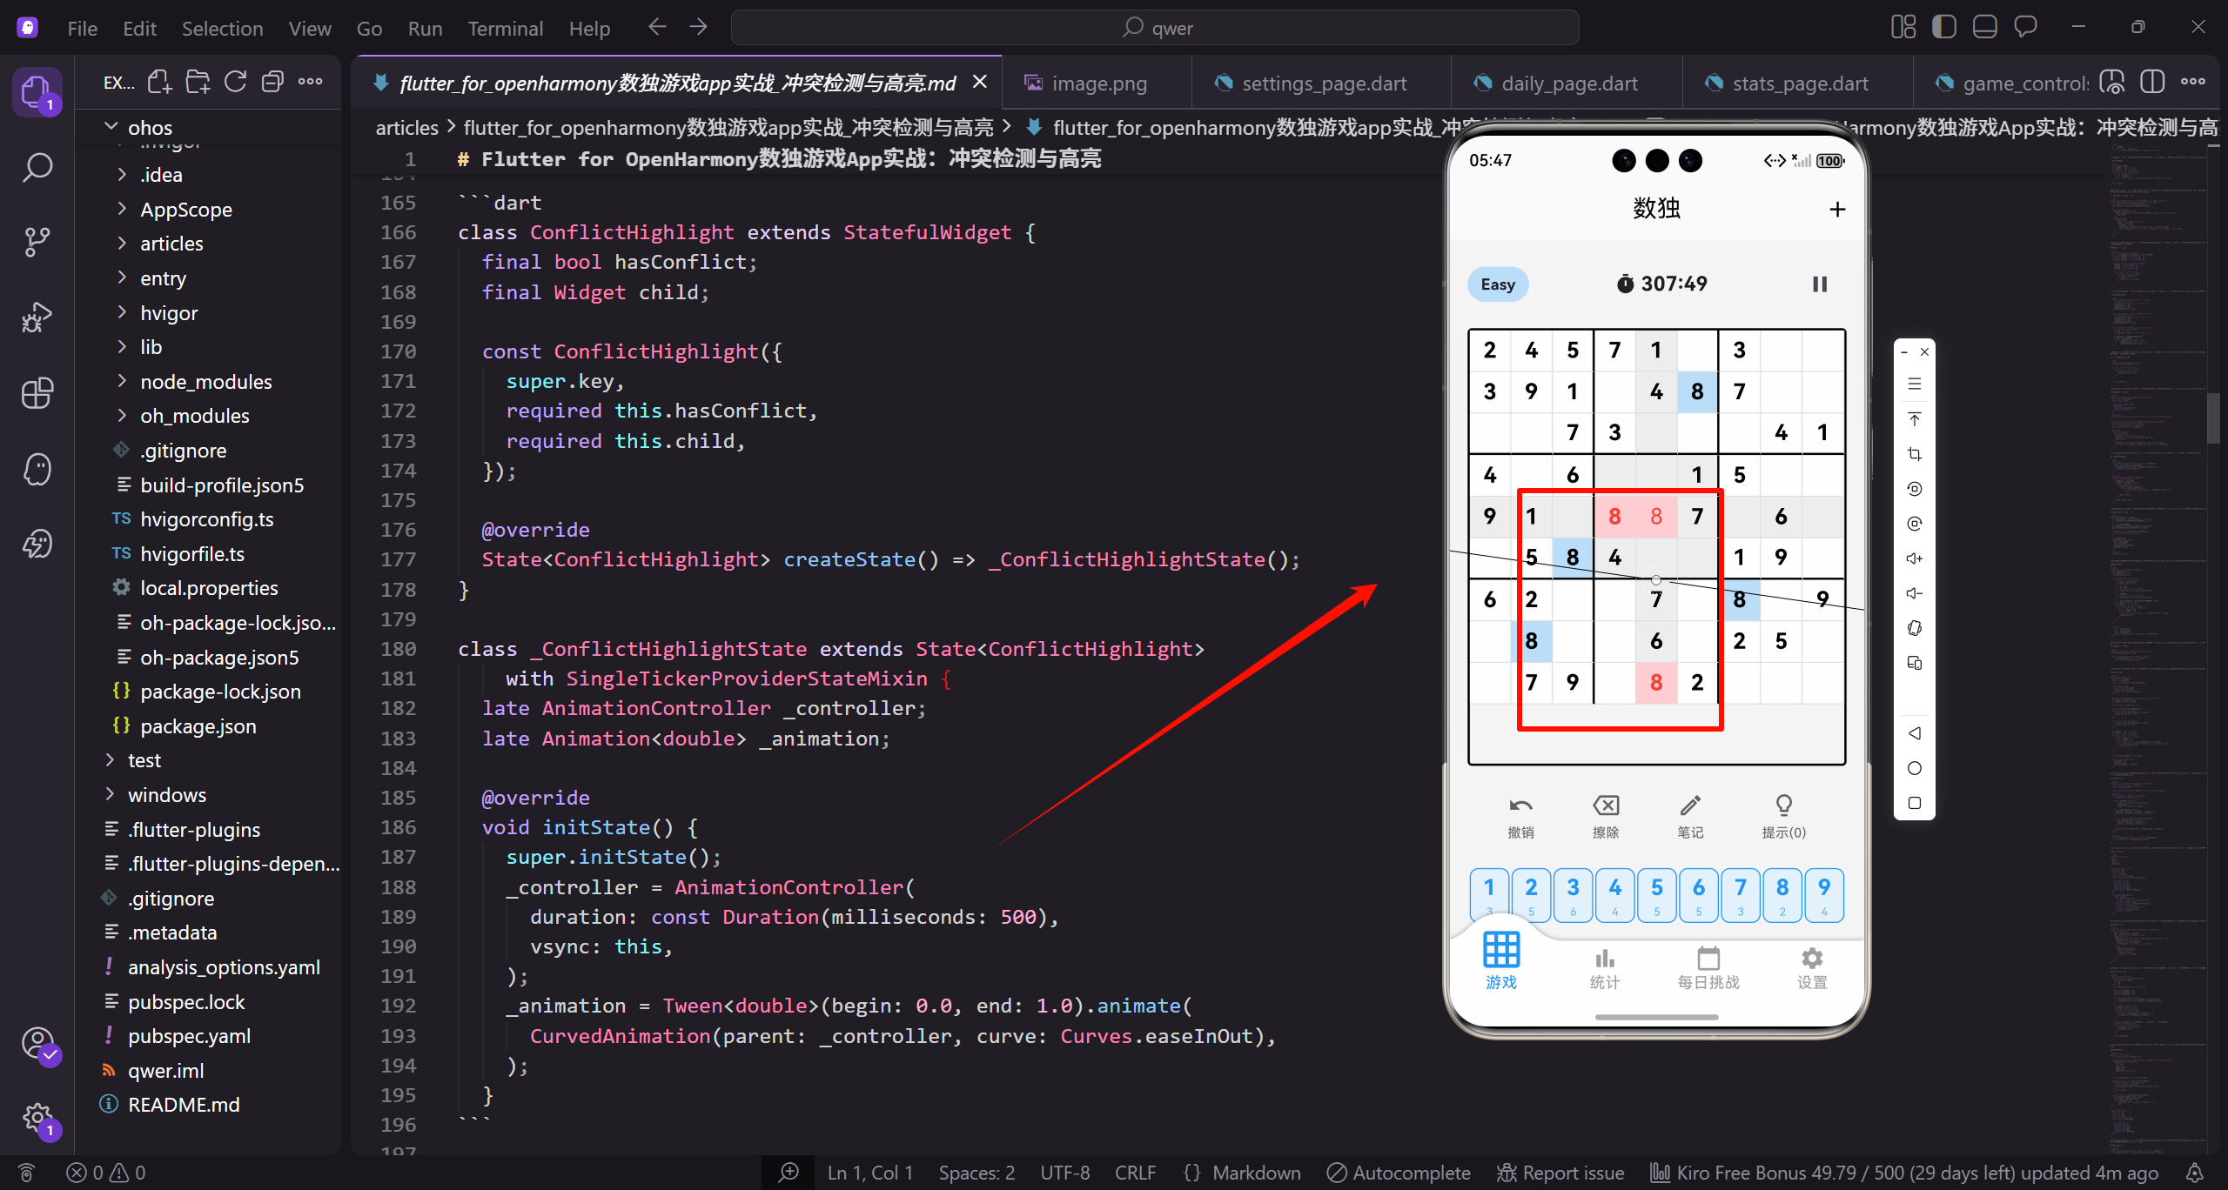Open the Search view in activity bar
This screenshot has height=1190, width=2228.
point(37,166)
